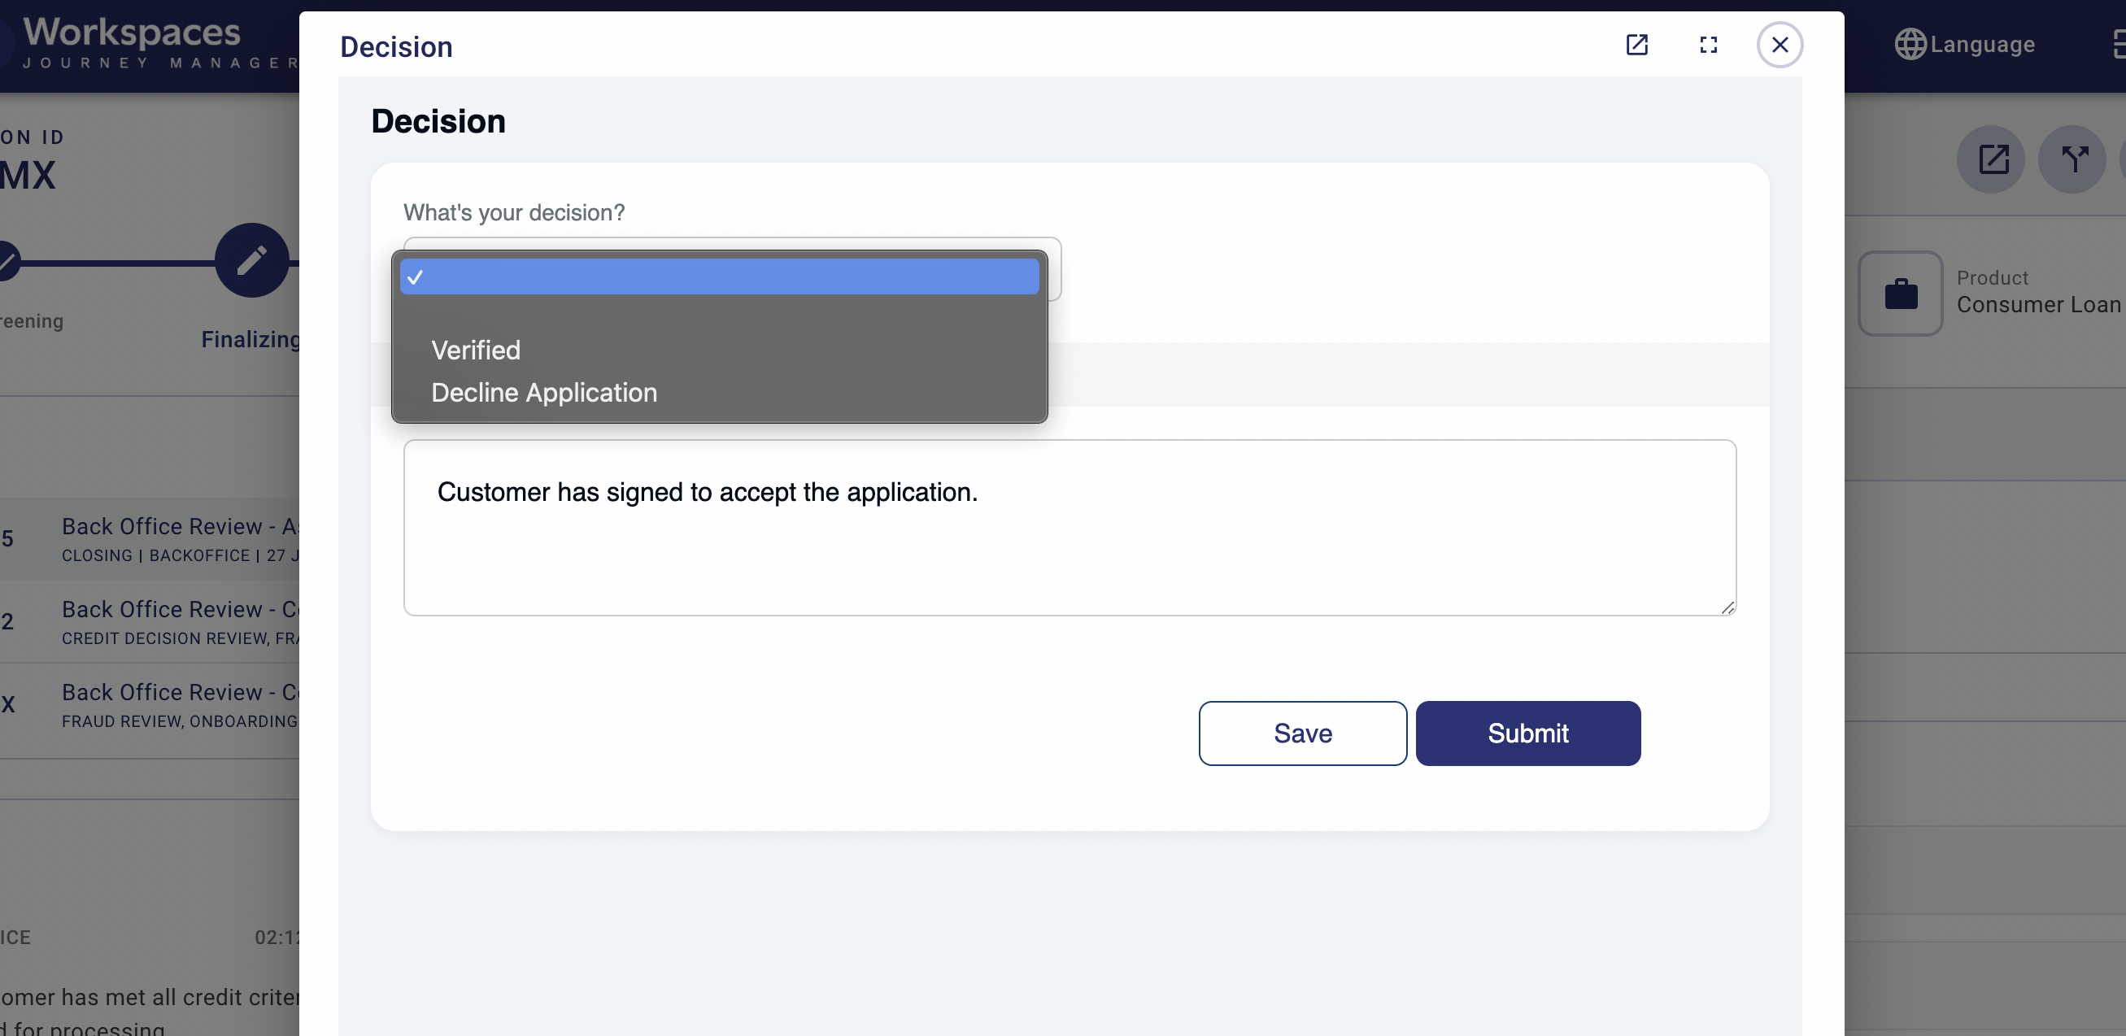The height and width of the screenshot is (1036, 2126).
Task: Click the Product briefcase icon
Action: (1901, 294)
